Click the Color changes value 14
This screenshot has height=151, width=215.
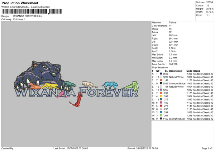(170, 26)
